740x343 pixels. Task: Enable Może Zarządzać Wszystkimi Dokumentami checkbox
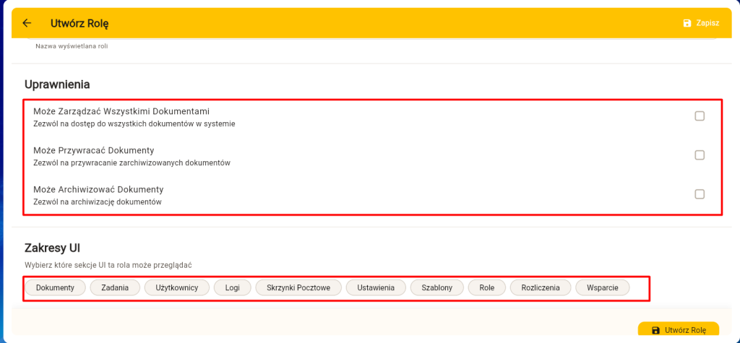pos(699,116)
